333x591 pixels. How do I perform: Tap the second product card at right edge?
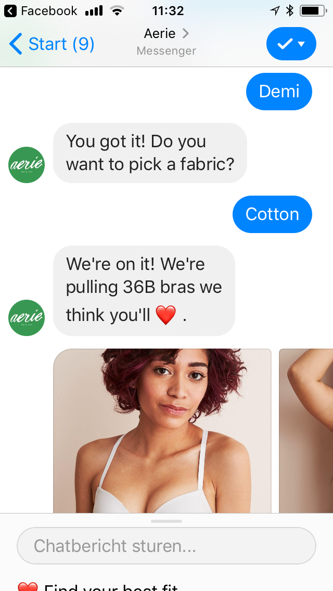(x=306, y=431)
